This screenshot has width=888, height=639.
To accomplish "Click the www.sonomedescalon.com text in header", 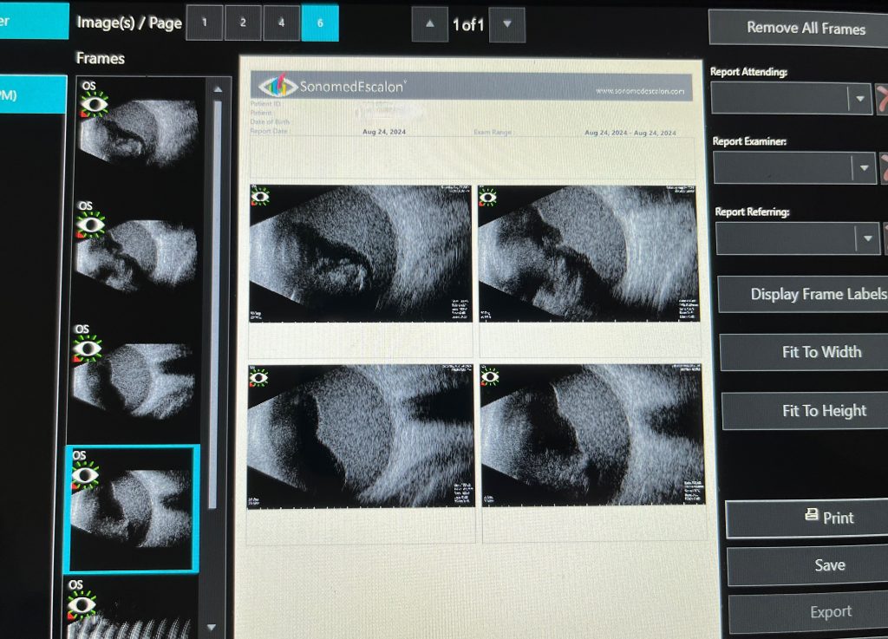I will click(x=639, y=90).
